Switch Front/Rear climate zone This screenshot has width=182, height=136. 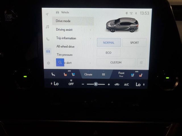click(121, 74)
